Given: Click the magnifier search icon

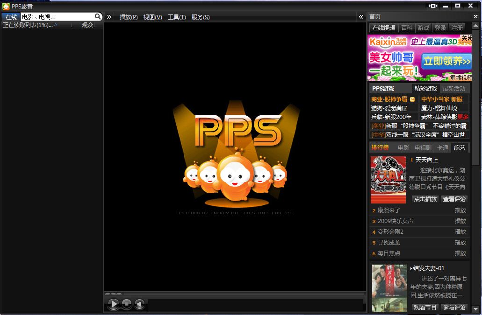Looking at the screenshot, I should pos(98,16).
